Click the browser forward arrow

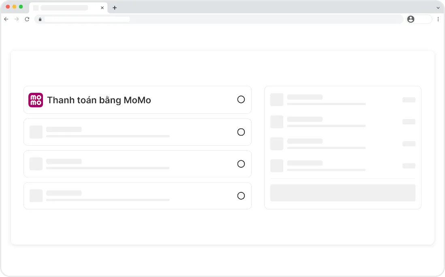[x=17, y=19]
